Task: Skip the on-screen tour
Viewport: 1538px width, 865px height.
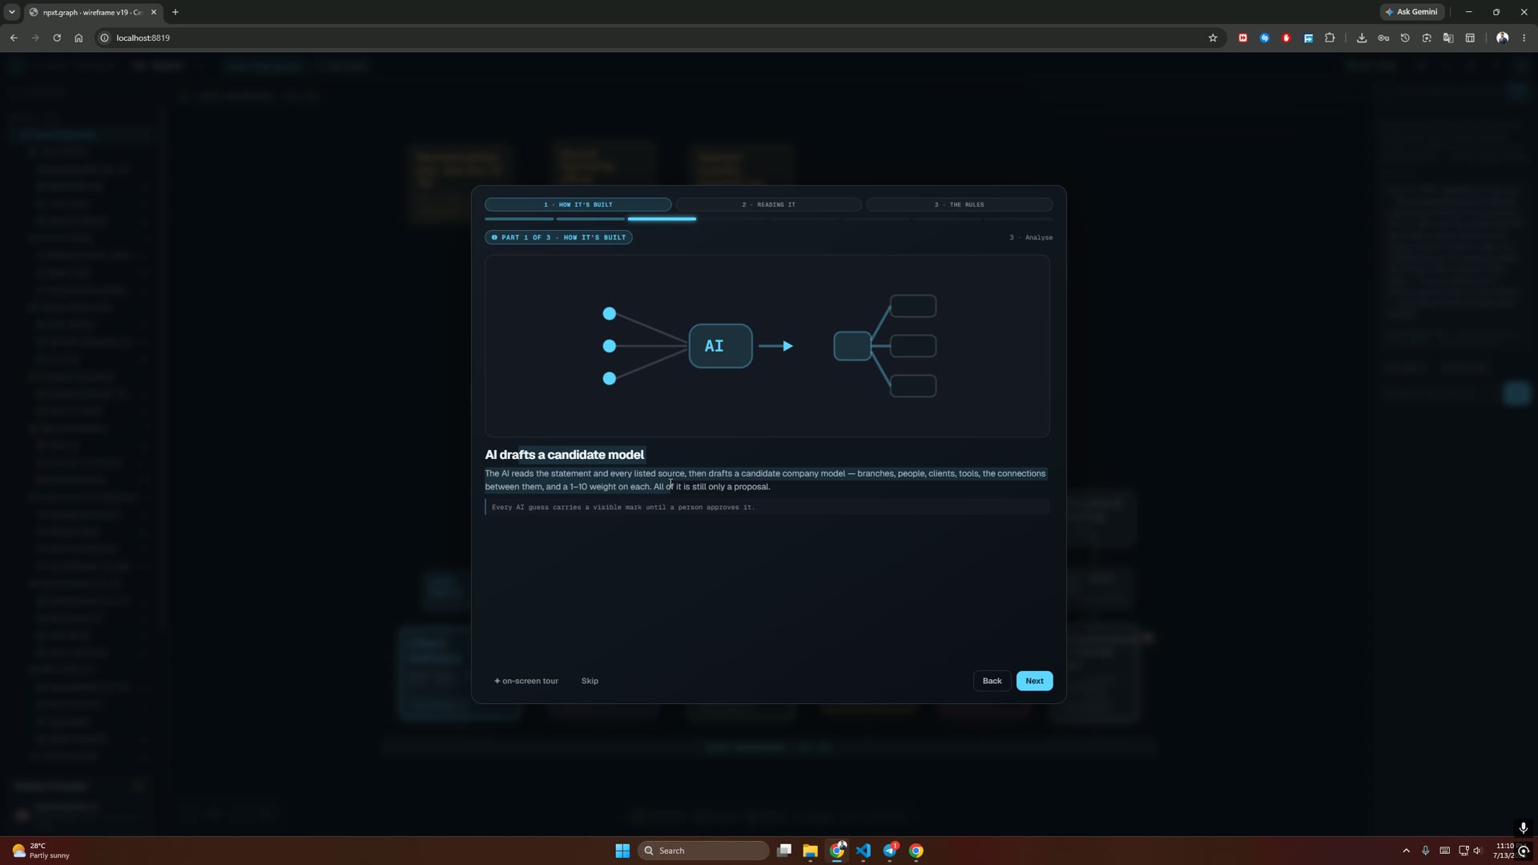Action: (x=590, y=681)
